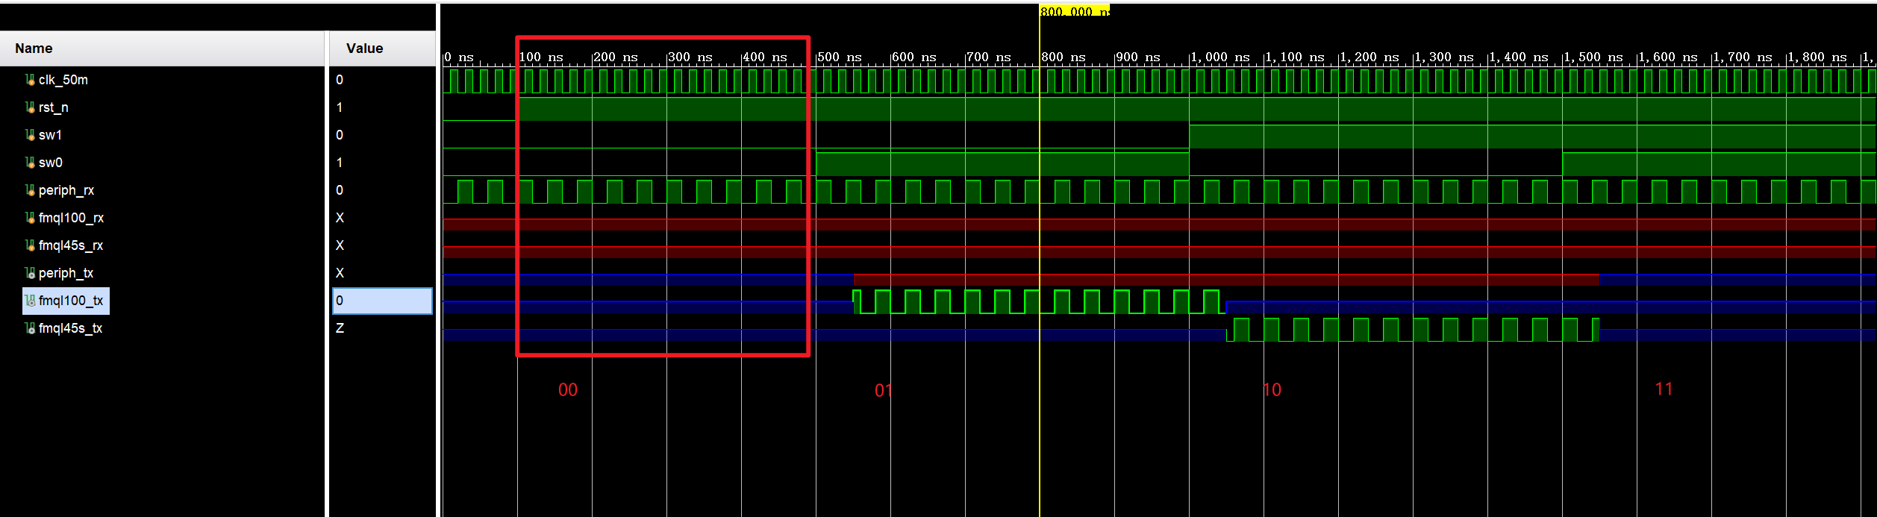Click the rst_n signal icon
This screenshot has width=1877, height=517.
pyautogui.click(x=30, y=107)
